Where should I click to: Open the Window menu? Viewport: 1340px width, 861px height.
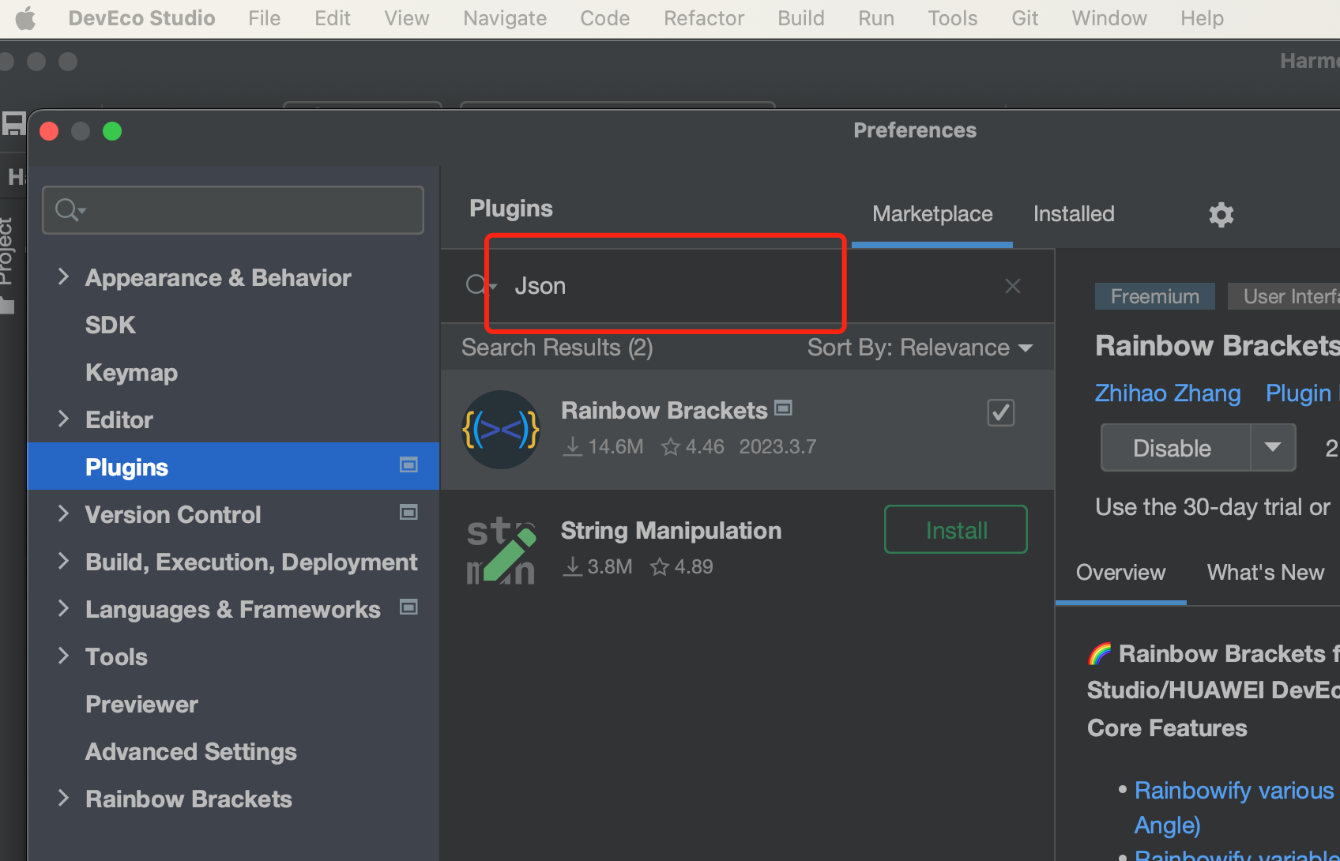(1109, 18)
